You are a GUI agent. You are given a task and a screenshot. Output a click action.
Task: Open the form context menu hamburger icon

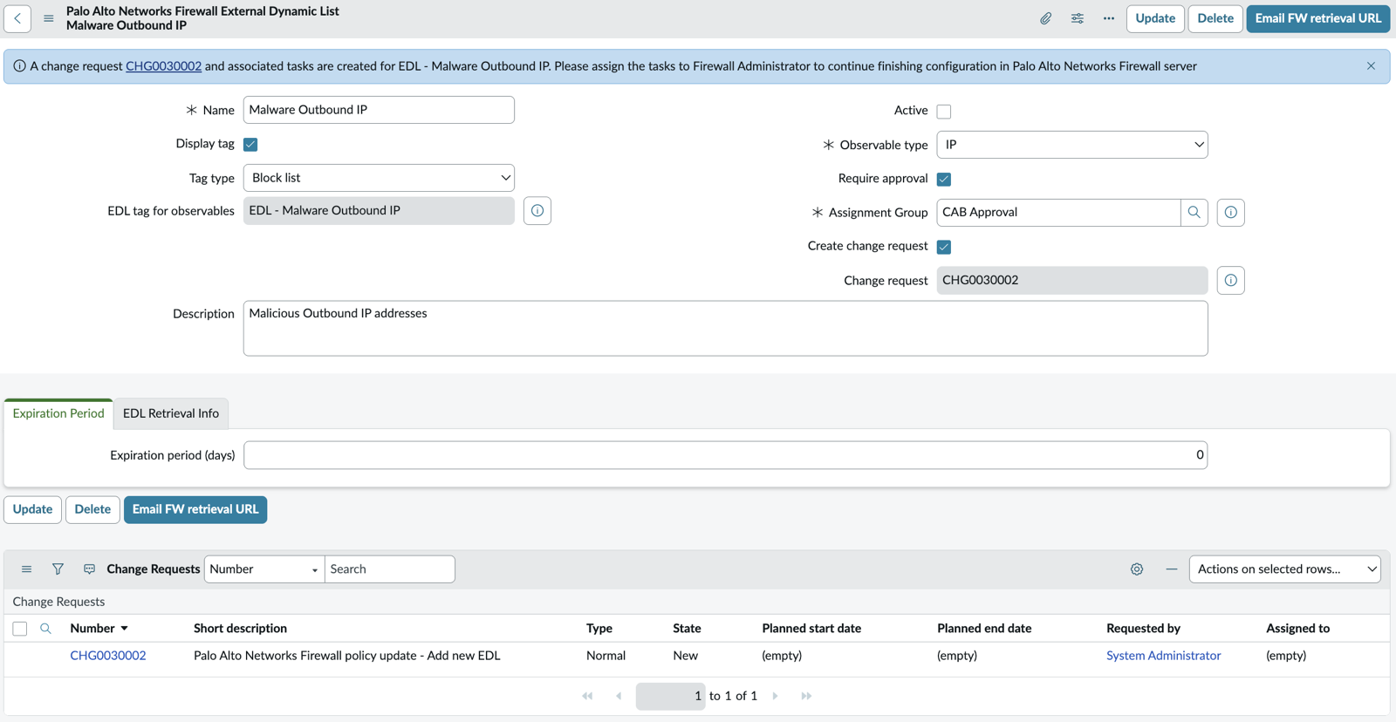click(x=49, y=18)
